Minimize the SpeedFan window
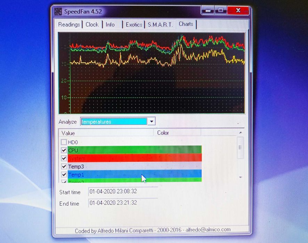The width and height of the screenshot is (308, 243). 208,10
